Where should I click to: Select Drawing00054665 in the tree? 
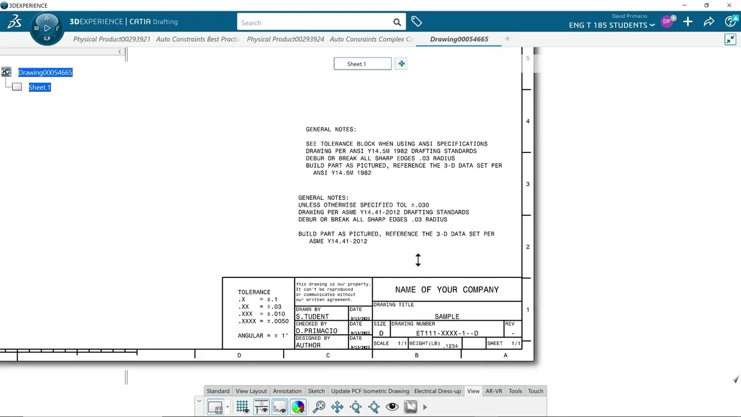click(45, 72)
